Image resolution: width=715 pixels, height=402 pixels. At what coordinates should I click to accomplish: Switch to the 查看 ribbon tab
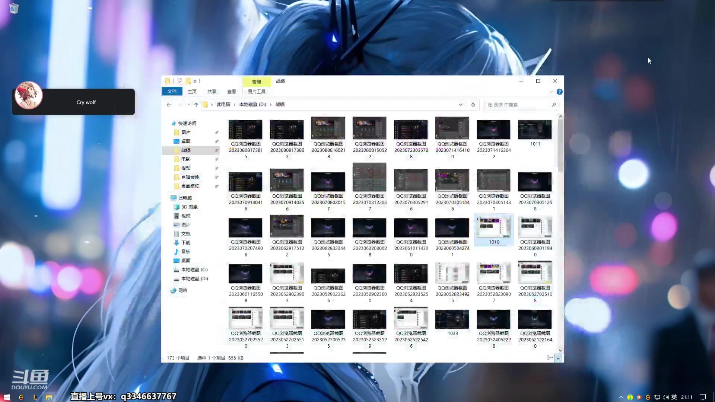coord(232,92)
